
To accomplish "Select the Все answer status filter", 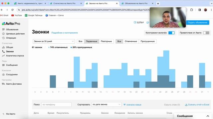I will pyautogui.click(x=119, y=41).
